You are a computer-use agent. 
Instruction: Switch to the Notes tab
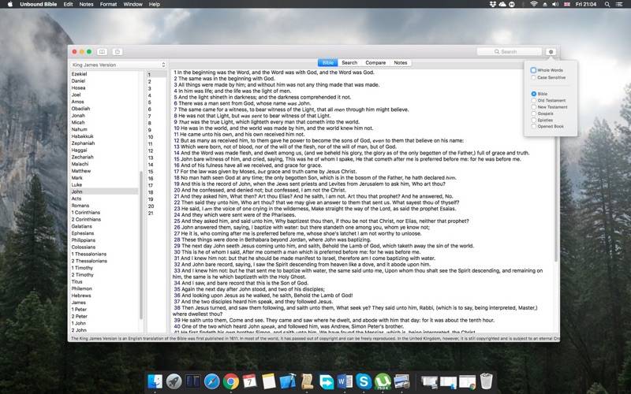coord(401,63)
